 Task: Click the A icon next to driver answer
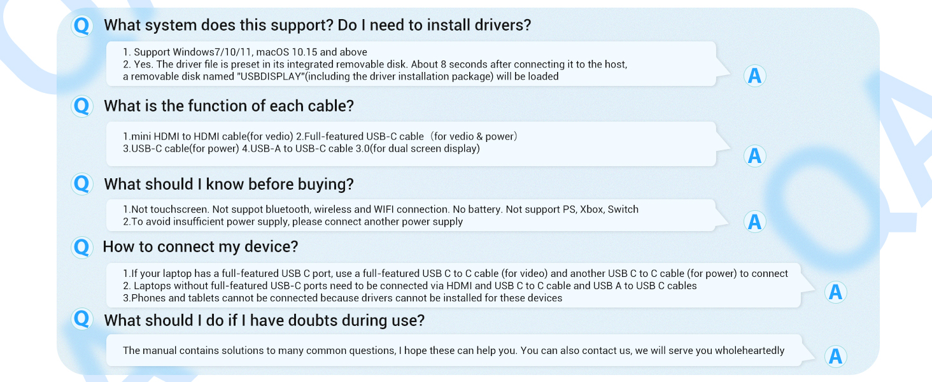[754, 76]
